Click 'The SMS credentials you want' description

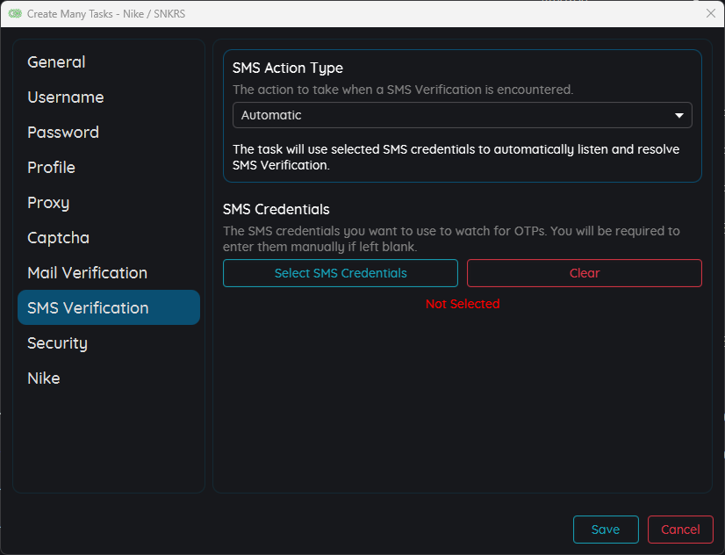click(451, 239)
